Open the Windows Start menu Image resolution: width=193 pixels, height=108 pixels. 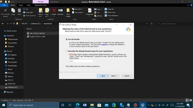point(4,105)
